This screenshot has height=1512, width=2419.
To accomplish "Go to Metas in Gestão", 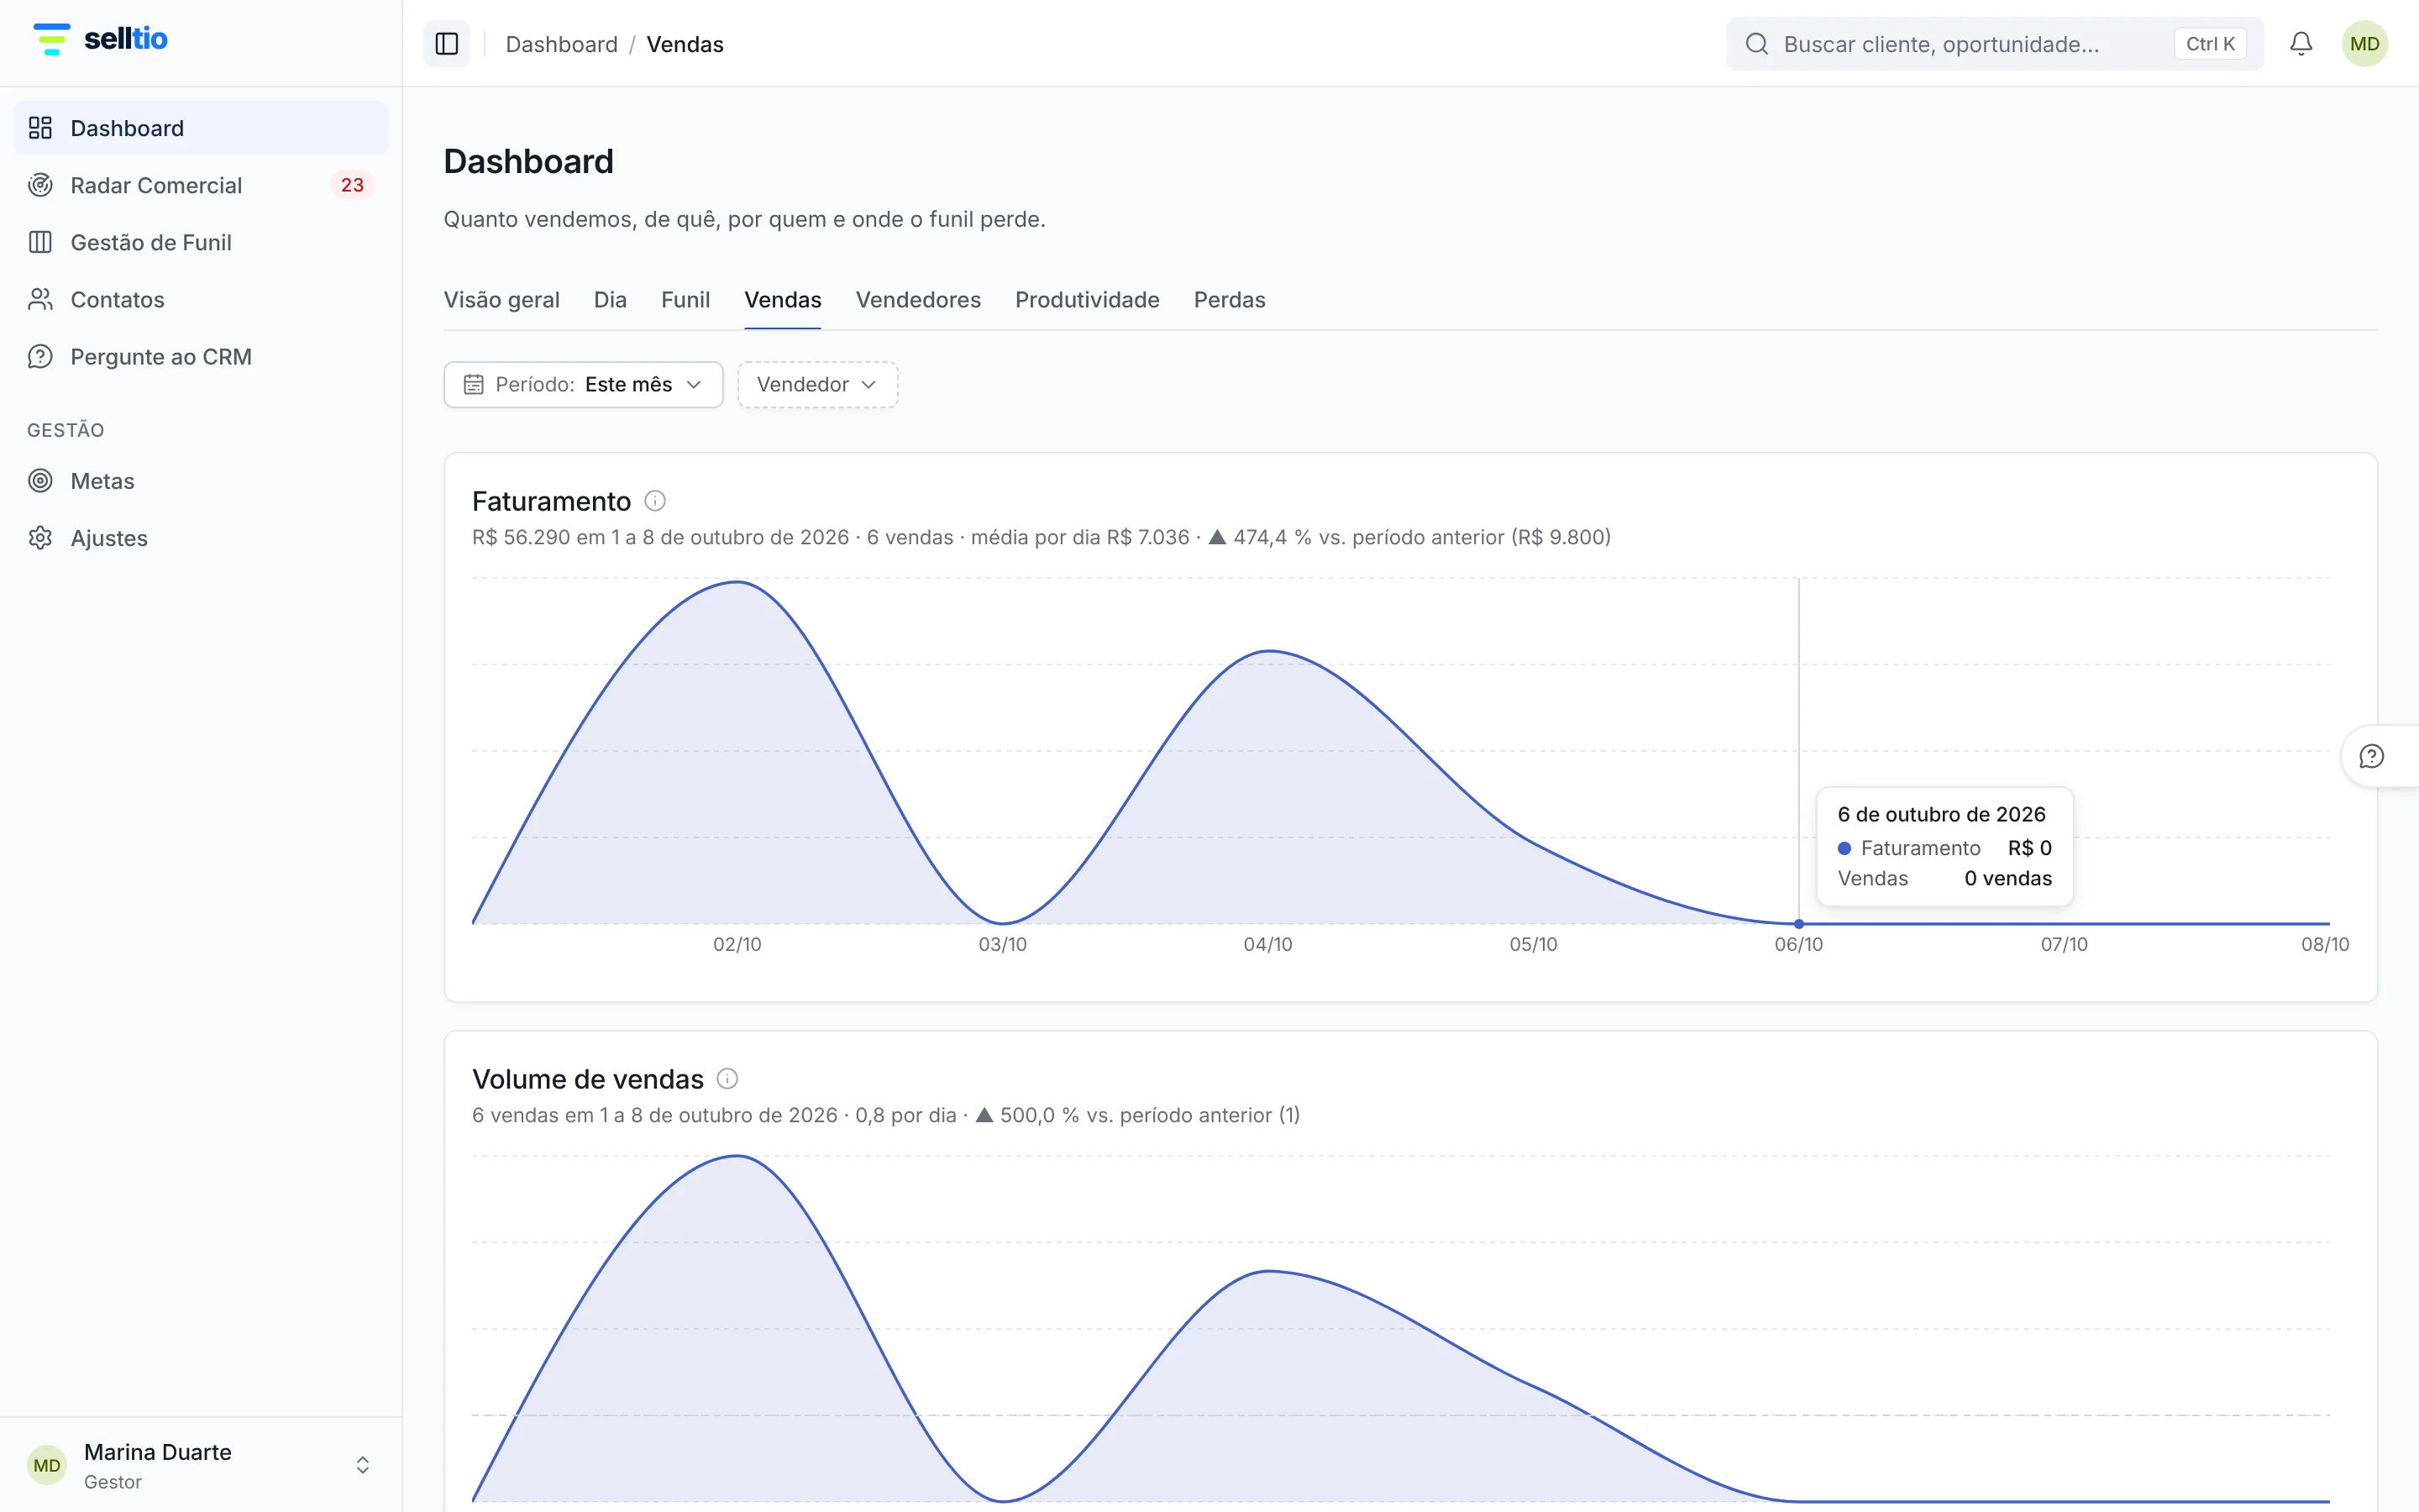I will click(x=201, y=481).
